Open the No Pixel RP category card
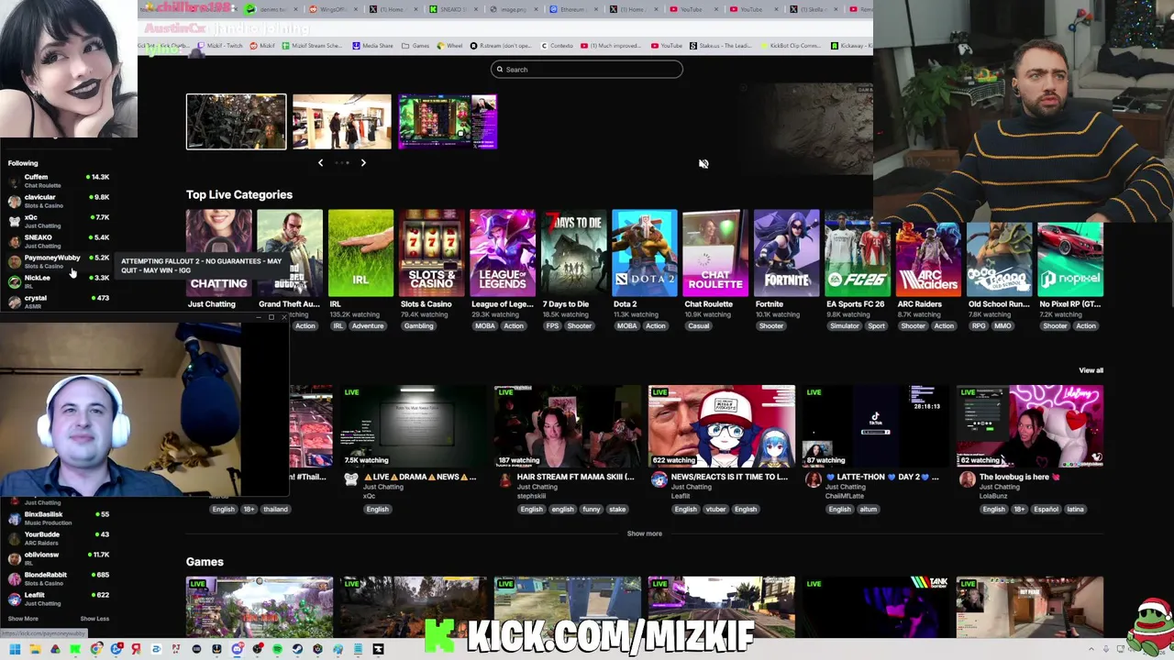Viewport: 1174px width, 660px height. coord(1070,258)
